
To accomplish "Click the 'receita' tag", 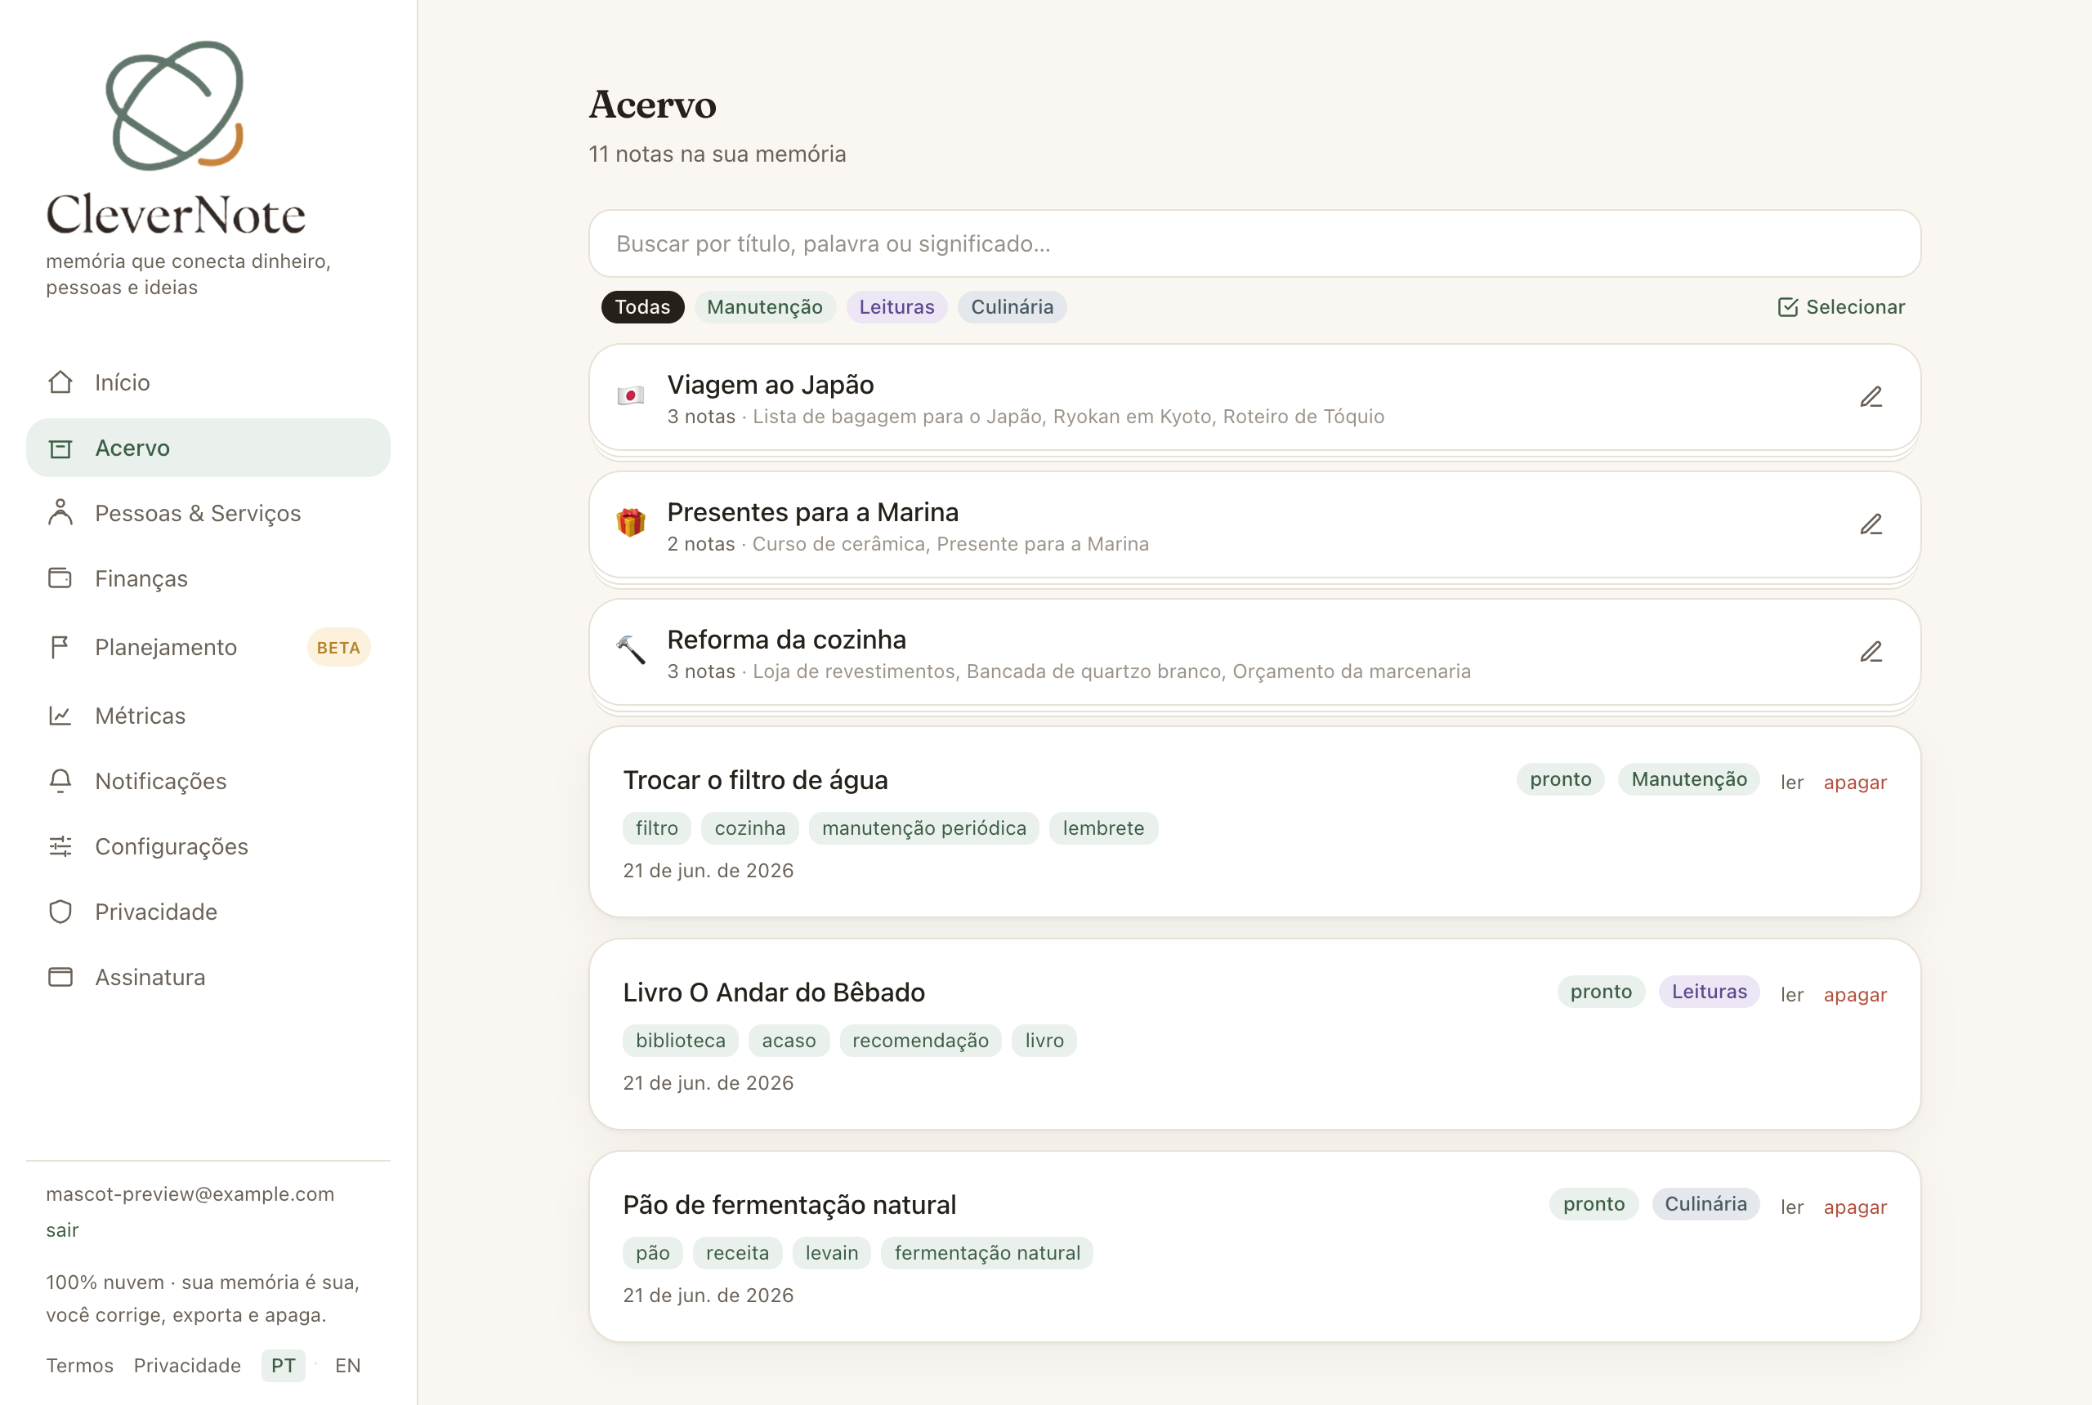I will click(x=737, y=1254).
